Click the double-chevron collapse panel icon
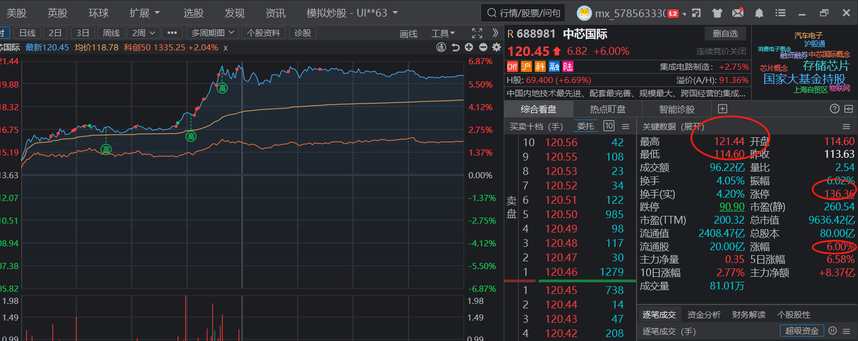Screen dimensions: 858x341 click(x=495, y=33)
